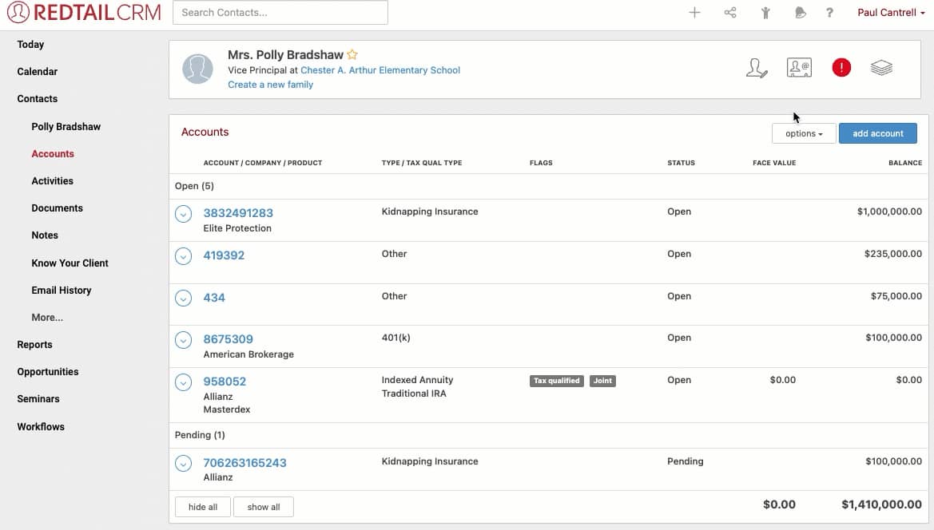Open the Accounts options dropdown
The height and width of the screenshot is (530, 934).
click(804, 133)
